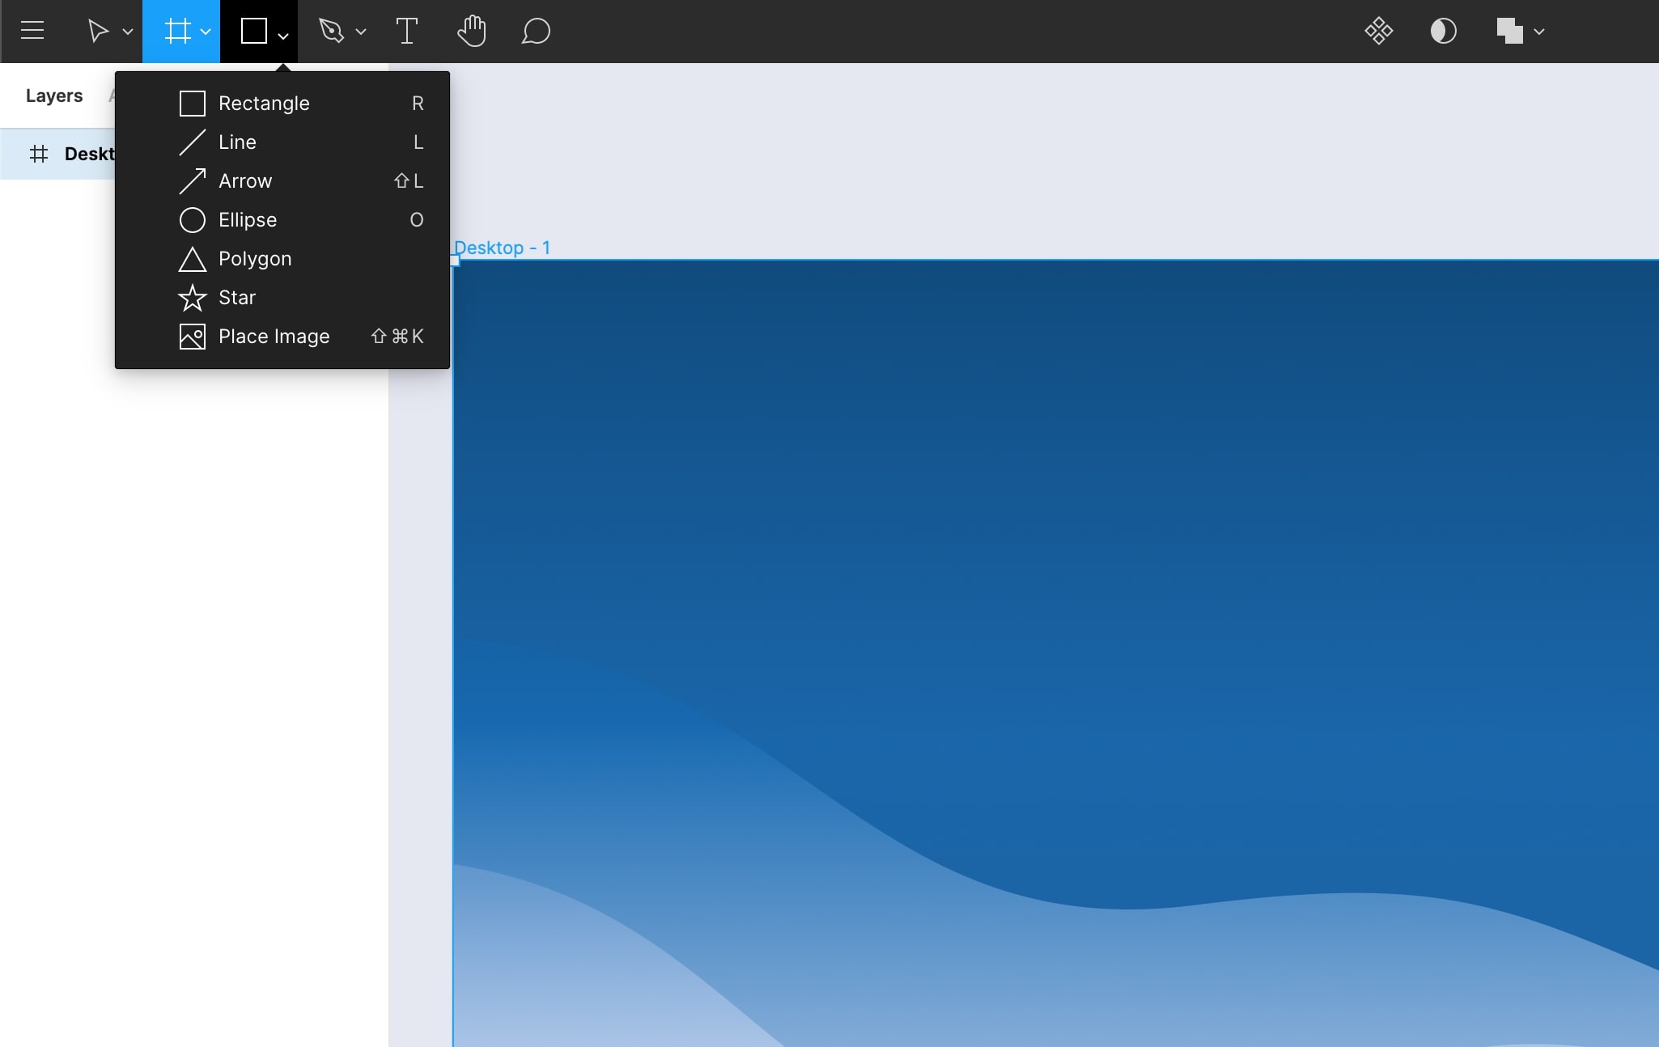Pick Place Image menu entry
This screenshot has width=1659, height=1047.
274,336
